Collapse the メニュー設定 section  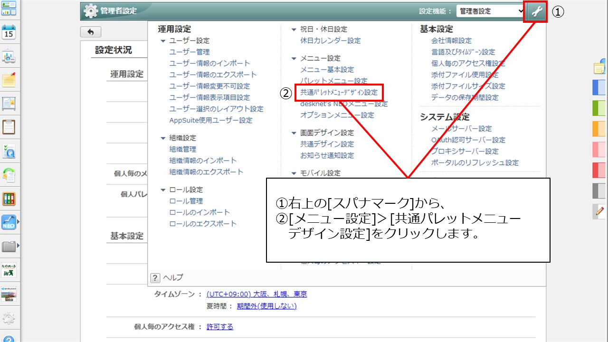pos(294,58)
